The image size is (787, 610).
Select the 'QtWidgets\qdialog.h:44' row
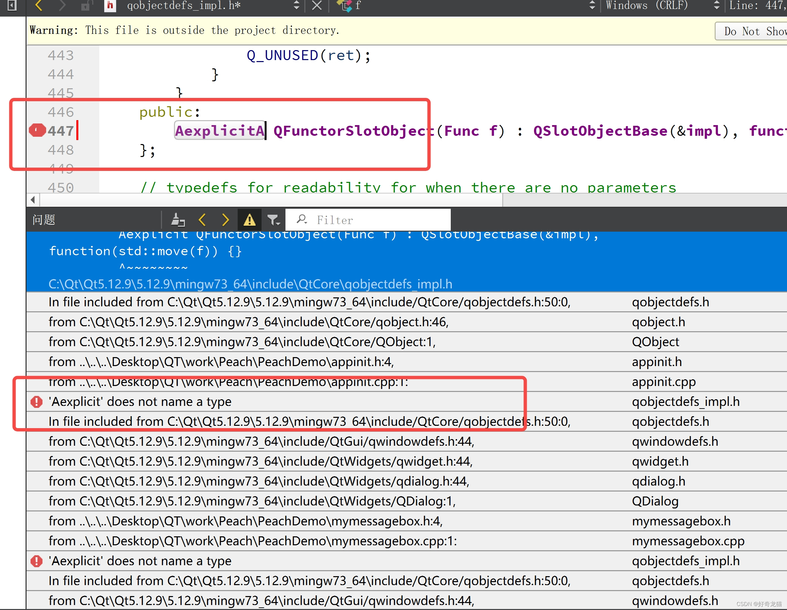click(x=407, y=481)
